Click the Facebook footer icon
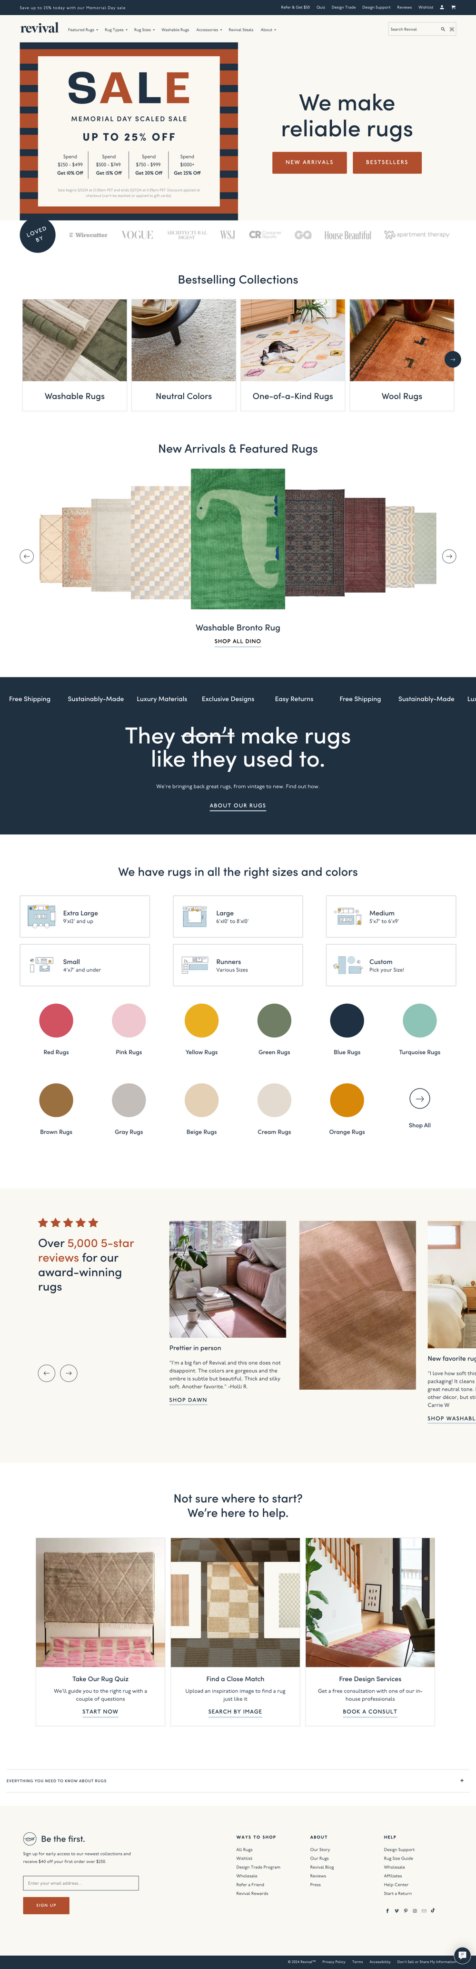 pyautogui.click(x=387, y=1910)
